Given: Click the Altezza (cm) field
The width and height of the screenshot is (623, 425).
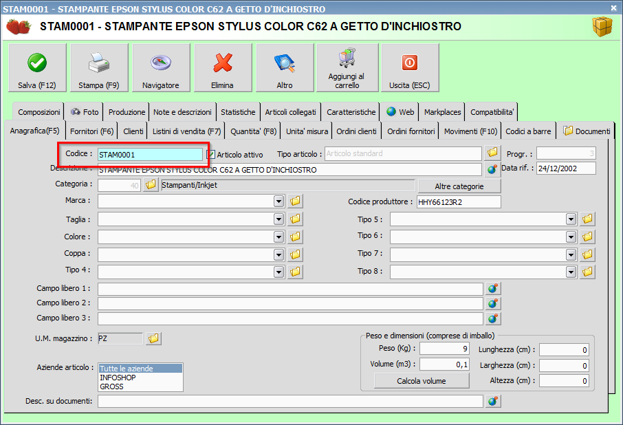Looking at the screenshot, I should [564, 381].
